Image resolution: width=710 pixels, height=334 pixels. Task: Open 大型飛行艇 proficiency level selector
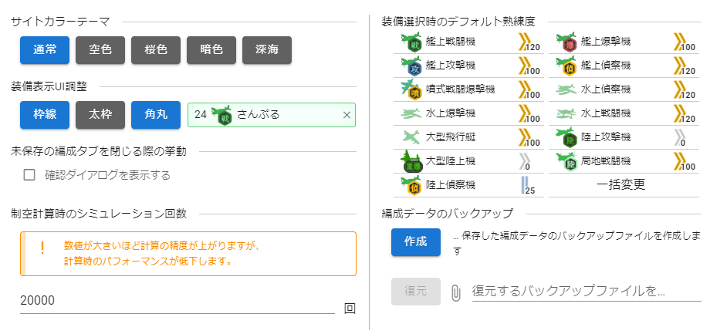point(468,137)
